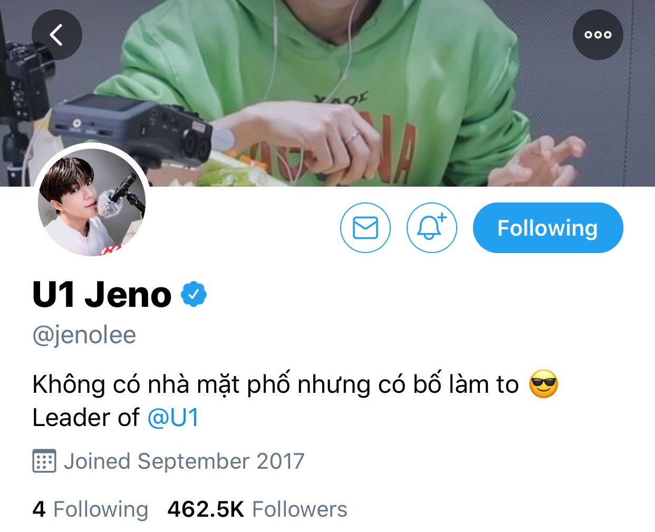655x532 pixels.
Task: Tap the display name U1 Jeno
Action: tap(102, 294)
